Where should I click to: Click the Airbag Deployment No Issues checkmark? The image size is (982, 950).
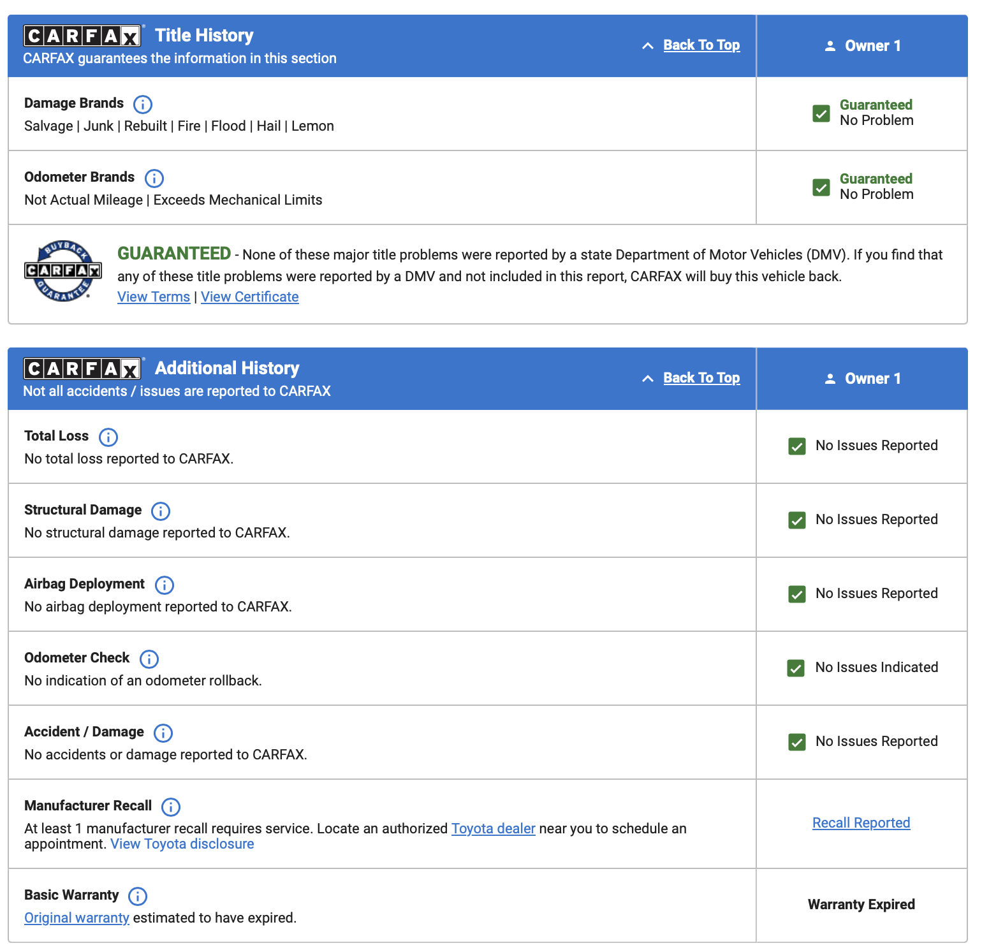coord(797,594)
